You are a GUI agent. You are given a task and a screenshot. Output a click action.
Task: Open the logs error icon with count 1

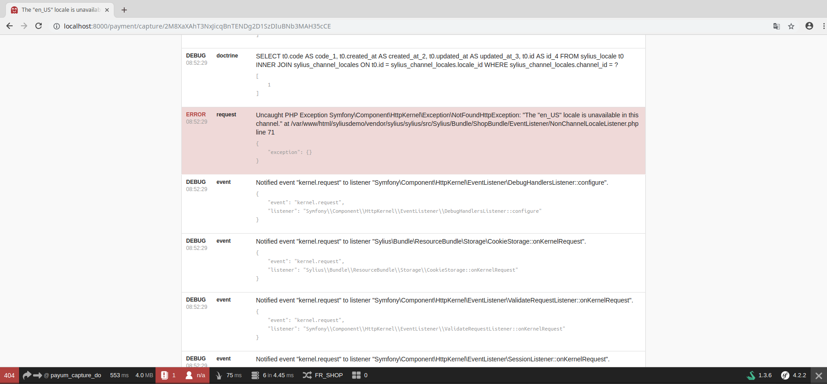[168, 375]
